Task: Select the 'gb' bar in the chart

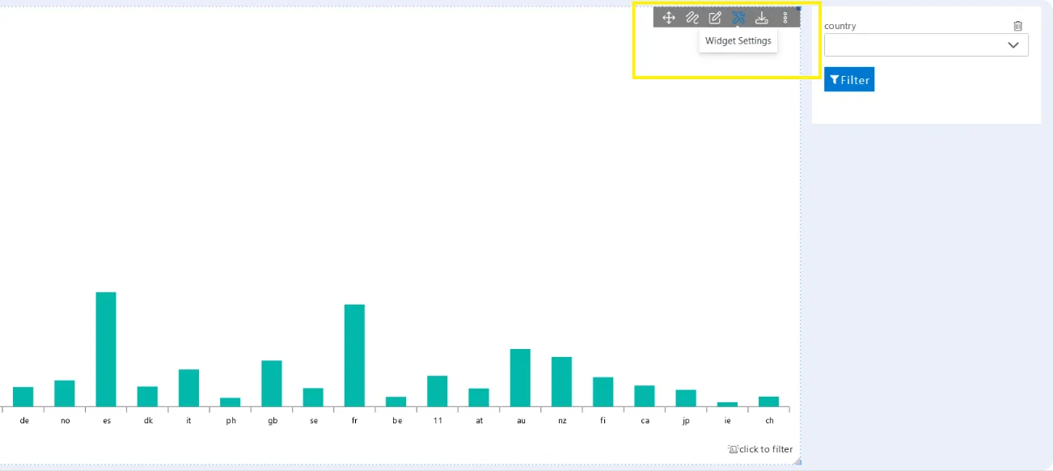Action: click(x=272, y=383)
